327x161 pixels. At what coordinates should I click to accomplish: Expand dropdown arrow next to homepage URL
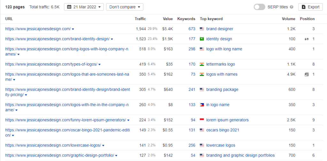[73, 29]
